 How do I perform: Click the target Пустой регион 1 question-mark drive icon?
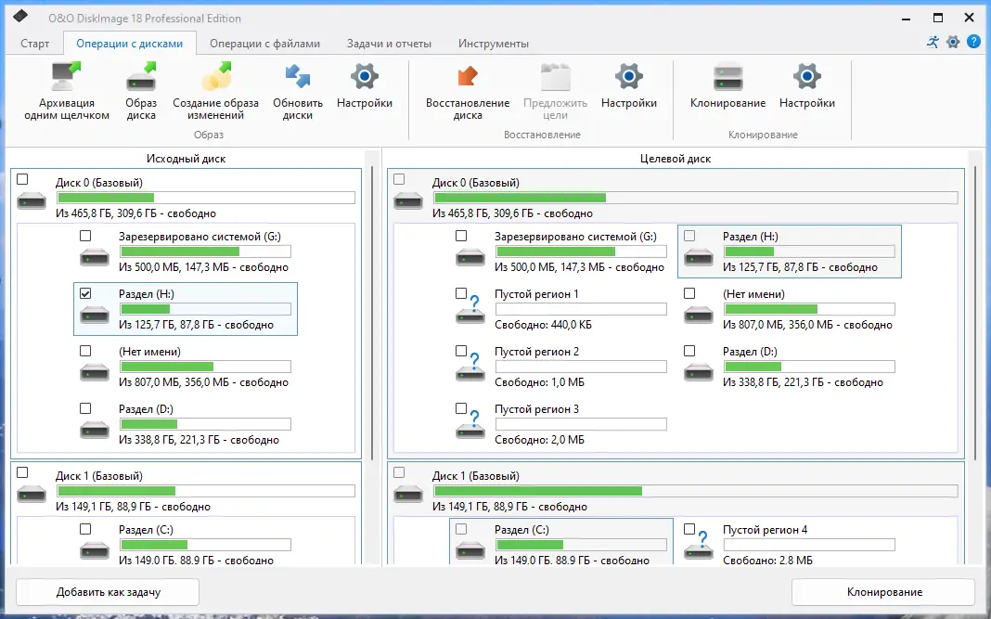pyautogui.click(x=470, y=311)
